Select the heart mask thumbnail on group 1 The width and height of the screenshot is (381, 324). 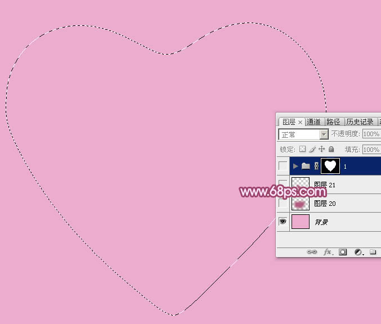point(330,166)
